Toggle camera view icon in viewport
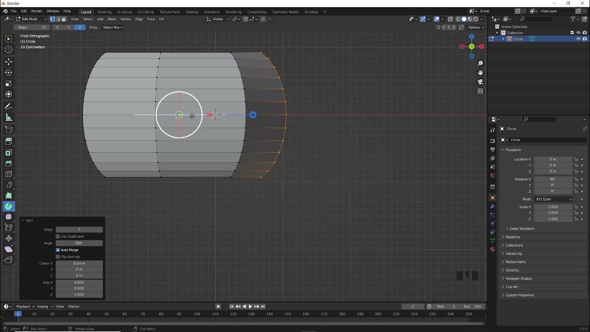This screenshot has width=590, height=332. [x=480, y=82]
